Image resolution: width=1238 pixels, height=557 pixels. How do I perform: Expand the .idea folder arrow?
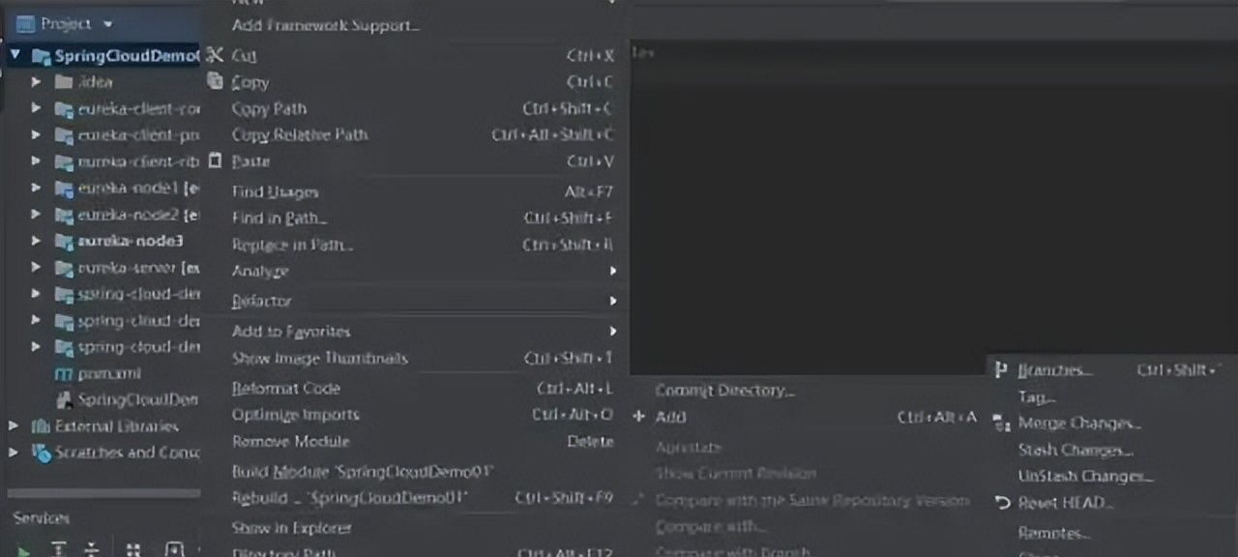37,82
